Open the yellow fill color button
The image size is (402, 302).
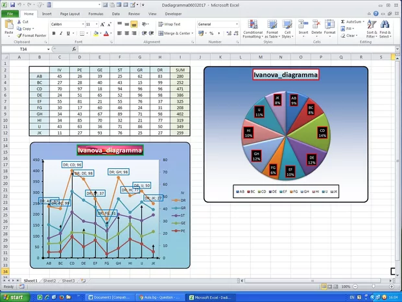pyautogui.click(x=96, y=33)
